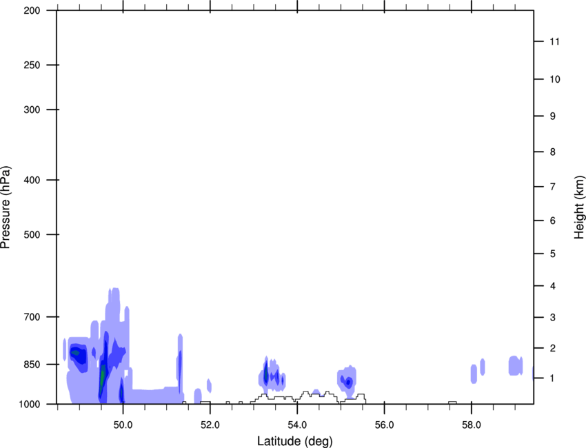Click the 58.0 latitude label
The width and height of the screenshot is (586, 448).
point(472,425)
